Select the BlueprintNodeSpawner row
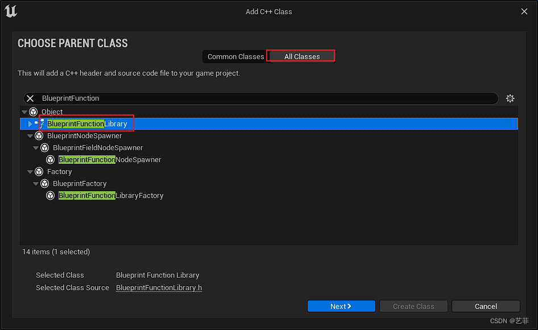 (268, 135)
